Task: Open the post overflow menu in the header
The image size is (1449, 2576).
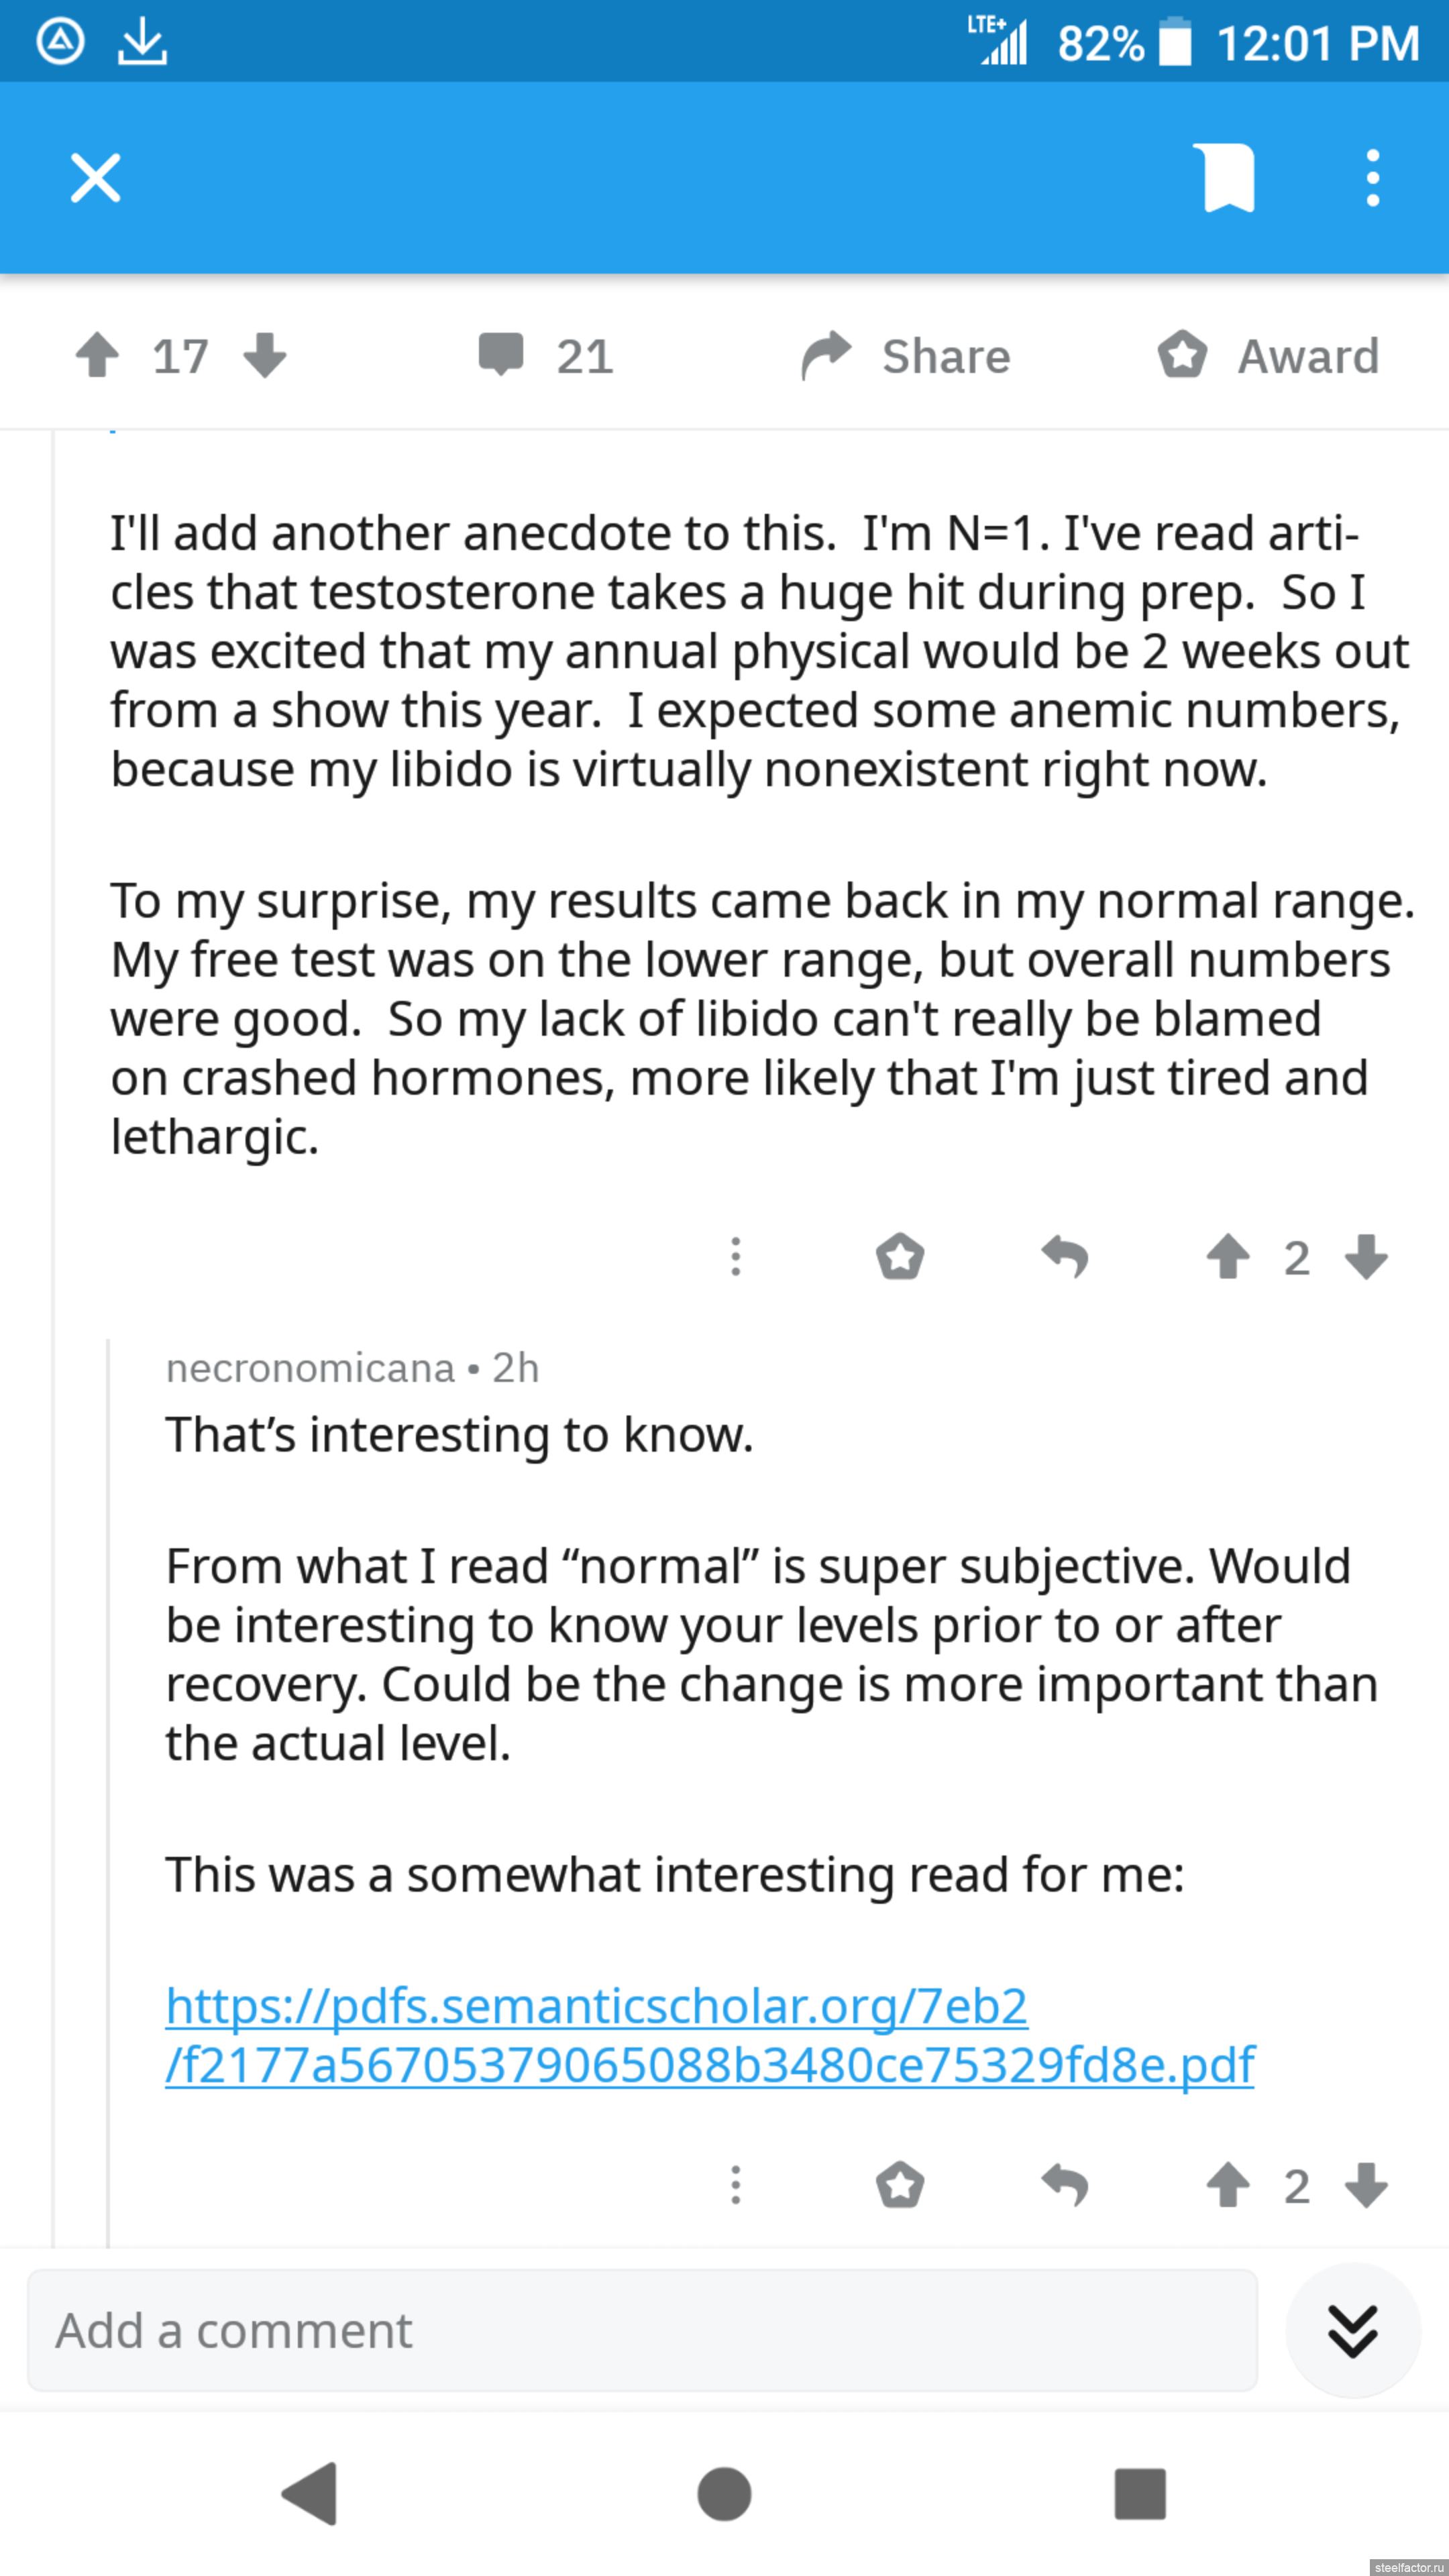Action: (1372, 178)
